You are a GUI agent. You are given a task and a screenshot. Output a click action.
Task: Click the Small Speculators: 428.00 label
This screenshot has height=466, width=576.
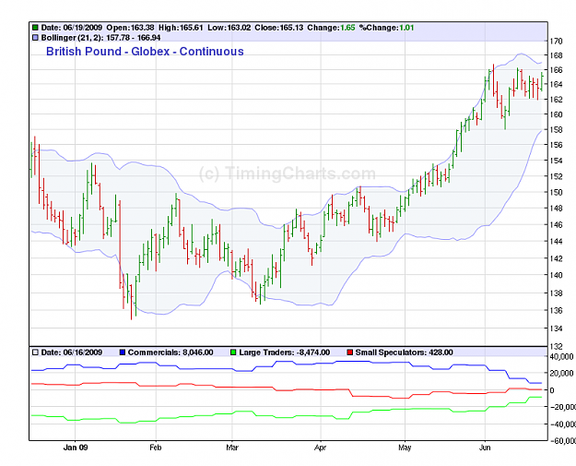pos(404,352)
